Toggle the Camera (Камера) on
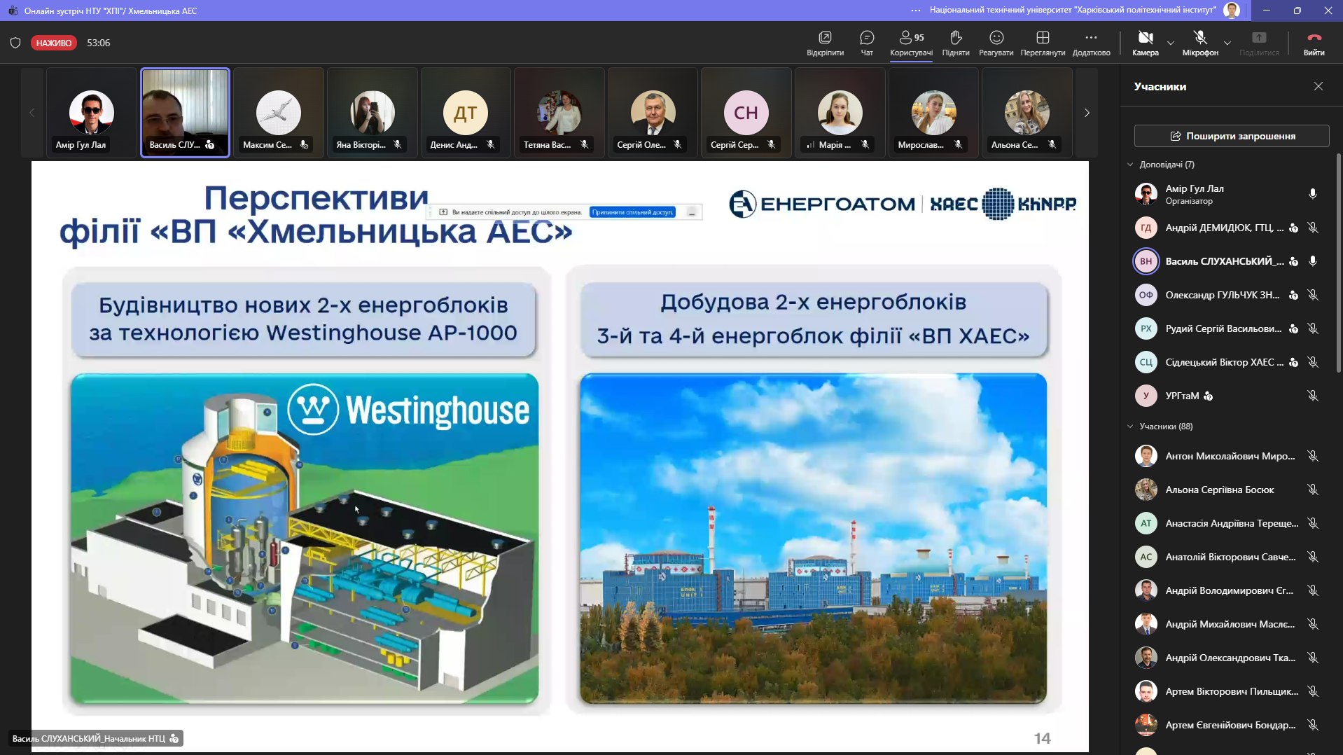Image resolution: width=1343 pixels, height=755 pixels. click(x=1145, y=42)
